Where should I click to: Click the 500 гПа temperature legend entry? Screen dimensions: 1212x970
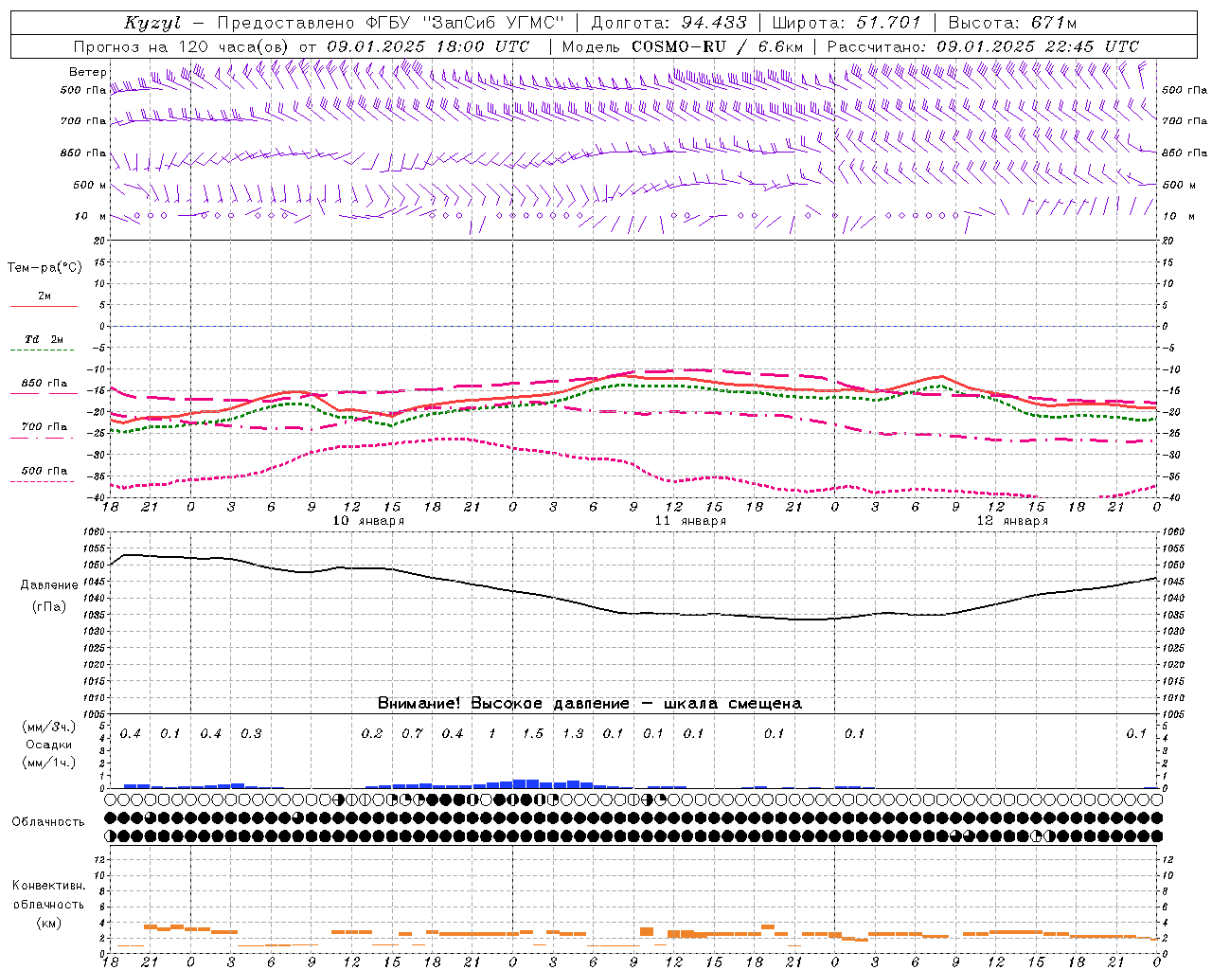point(45,471)
